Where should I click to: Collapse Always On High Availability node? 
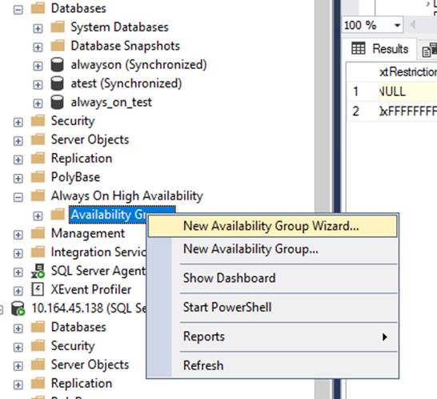tap(18, 197)
